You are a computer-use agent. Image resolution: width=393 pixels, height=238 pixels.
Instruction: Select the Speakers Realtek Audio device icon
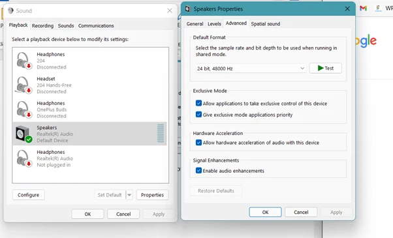24,134
